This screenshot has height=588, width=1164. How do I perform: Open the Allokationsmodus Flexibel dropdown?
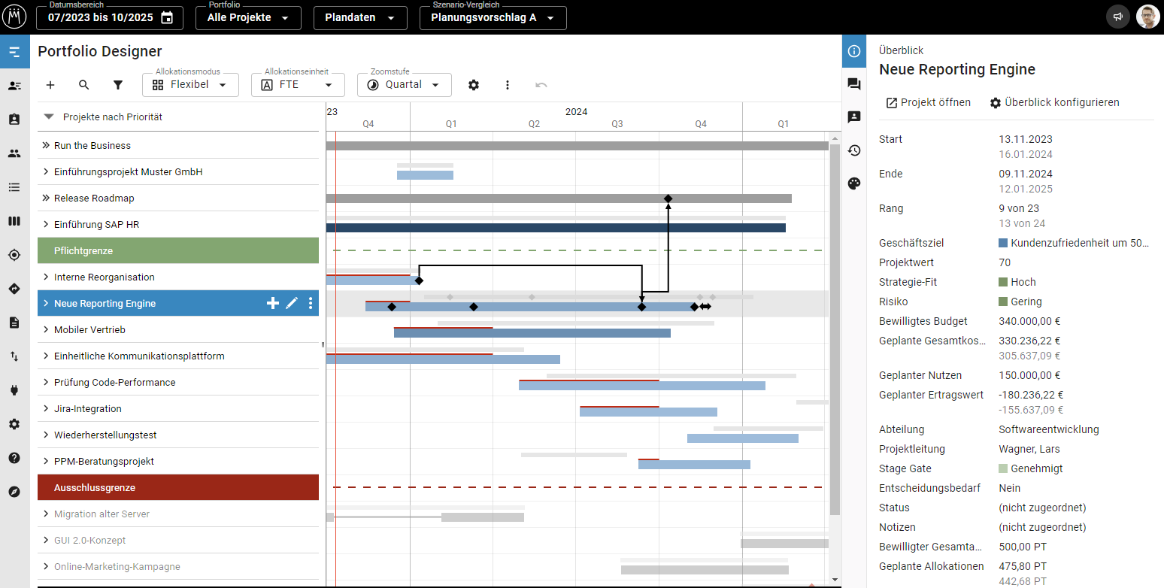[190, 85]
